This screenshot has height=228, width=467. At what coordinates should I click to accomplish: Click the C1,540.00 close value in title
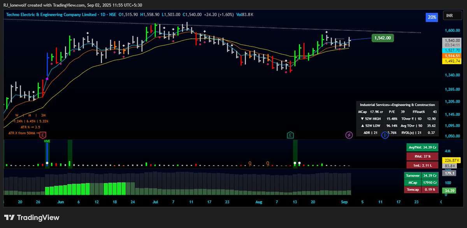pos(193,14)
